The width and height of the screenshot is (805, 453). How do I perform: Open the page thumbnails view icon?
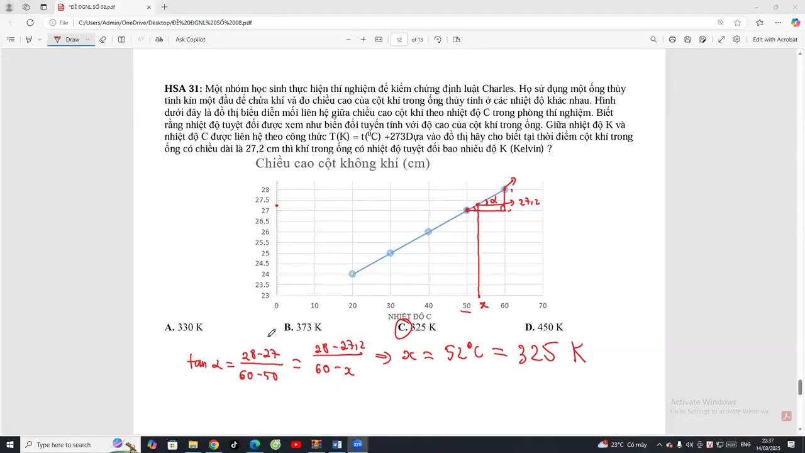tap(457, 39)
